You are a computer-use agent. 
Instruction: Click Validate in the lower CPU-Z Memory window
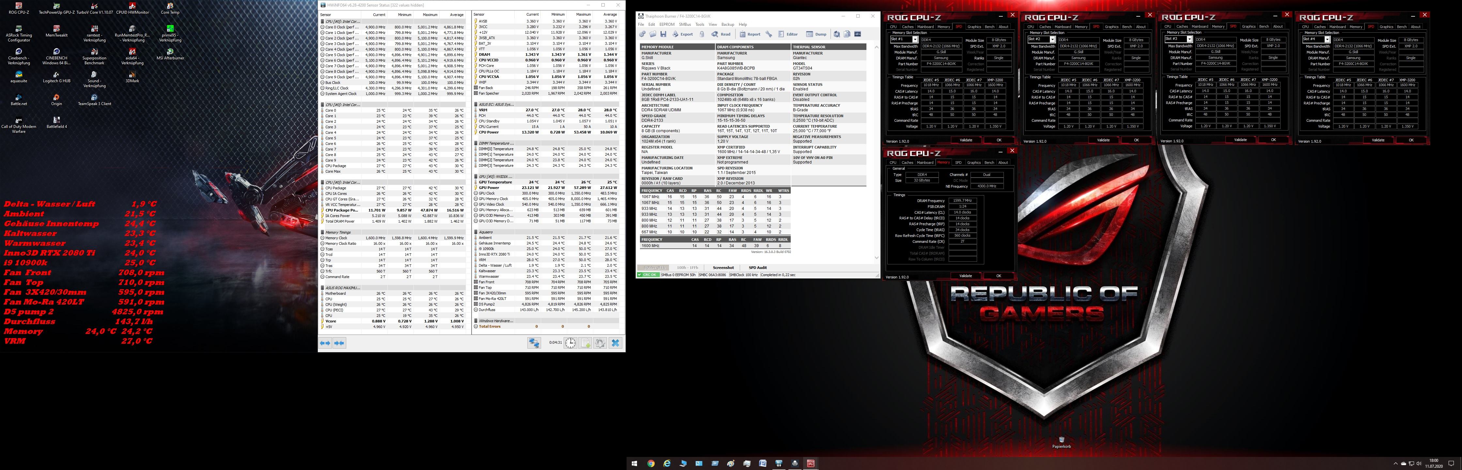coord(965,276)
